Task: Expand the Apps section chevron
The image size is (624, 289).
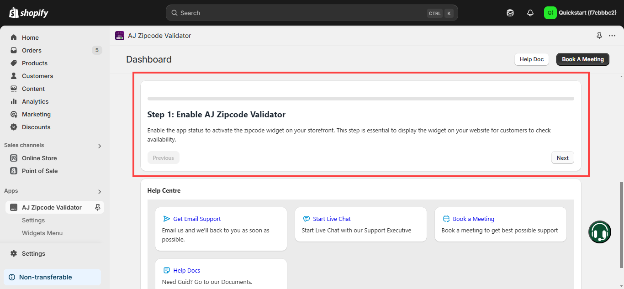Action: pos(100,191)
